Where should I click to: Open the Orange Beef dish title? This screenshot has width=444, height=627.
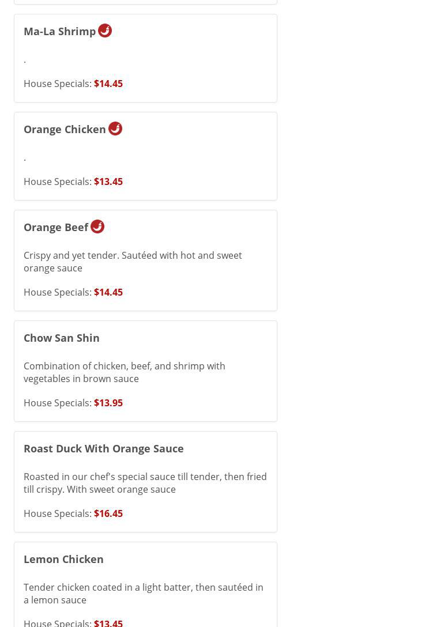click(56, 227)
